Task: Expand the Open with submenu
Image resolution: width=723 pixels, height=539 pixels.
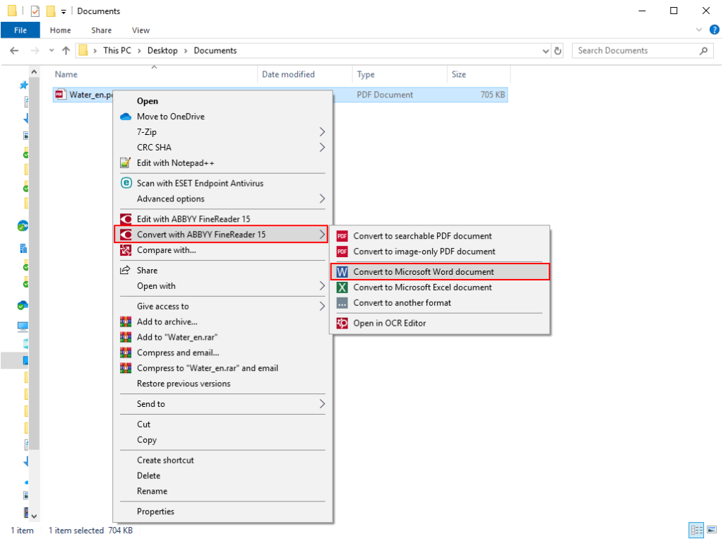Action: click(322, 286)
